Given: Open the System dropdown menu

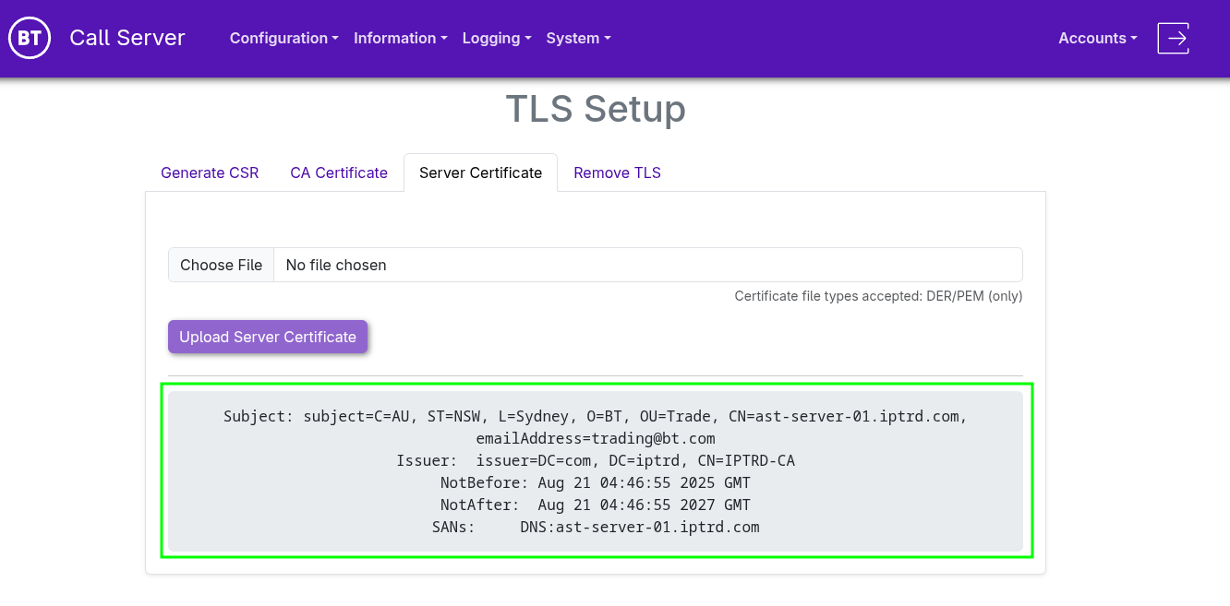Looking at the screenshot, I should [x=578, y=38].
